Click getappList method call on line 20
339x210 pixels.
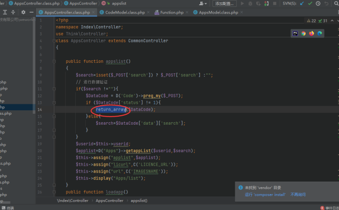tap(138, 151)
